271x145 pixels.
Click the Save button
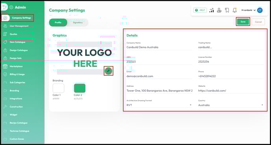pos(243,22)
